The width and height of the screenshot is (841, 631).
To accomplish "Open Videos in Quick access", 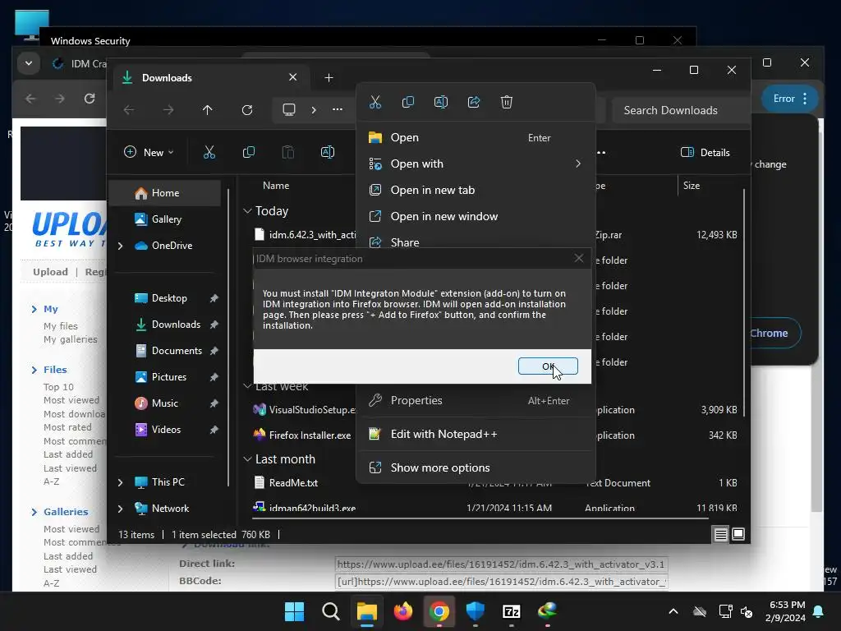I will point(165,429).
